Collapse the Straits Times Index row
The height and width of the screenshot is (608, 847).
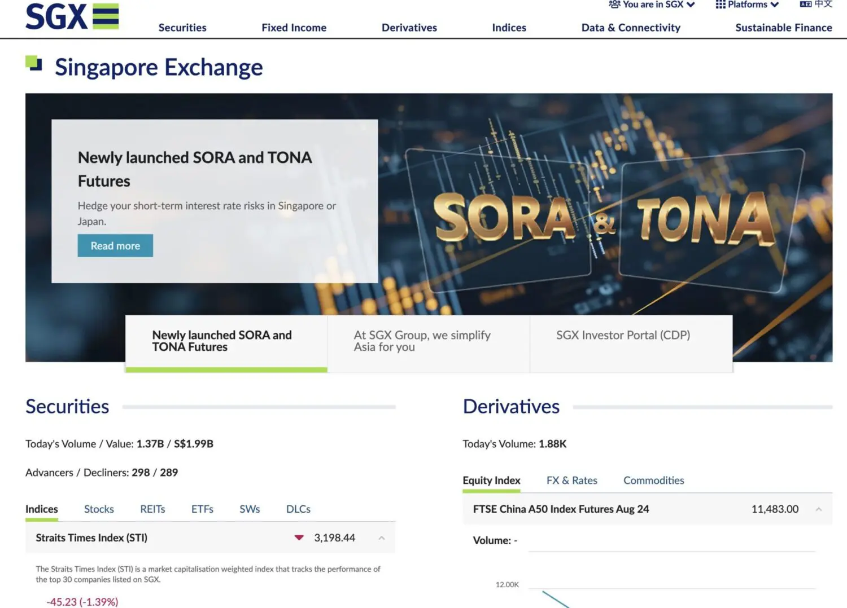coord(382,538)
